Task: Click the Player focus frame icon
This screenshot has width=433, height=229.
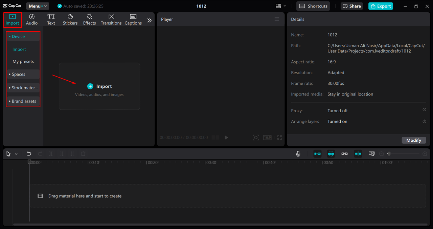Action: tap(256, 138)
